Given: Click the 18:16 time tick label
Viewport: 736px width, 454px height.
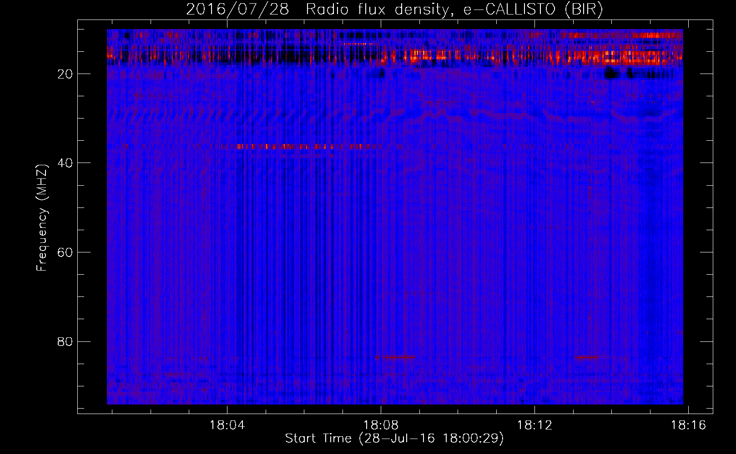Looking at the screenshot, I should tap(688, 425).
